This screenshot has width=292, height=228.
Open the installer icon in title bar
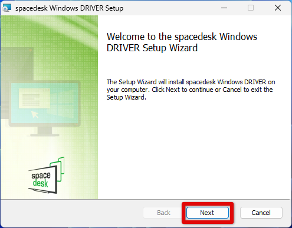tap(7, 8)
